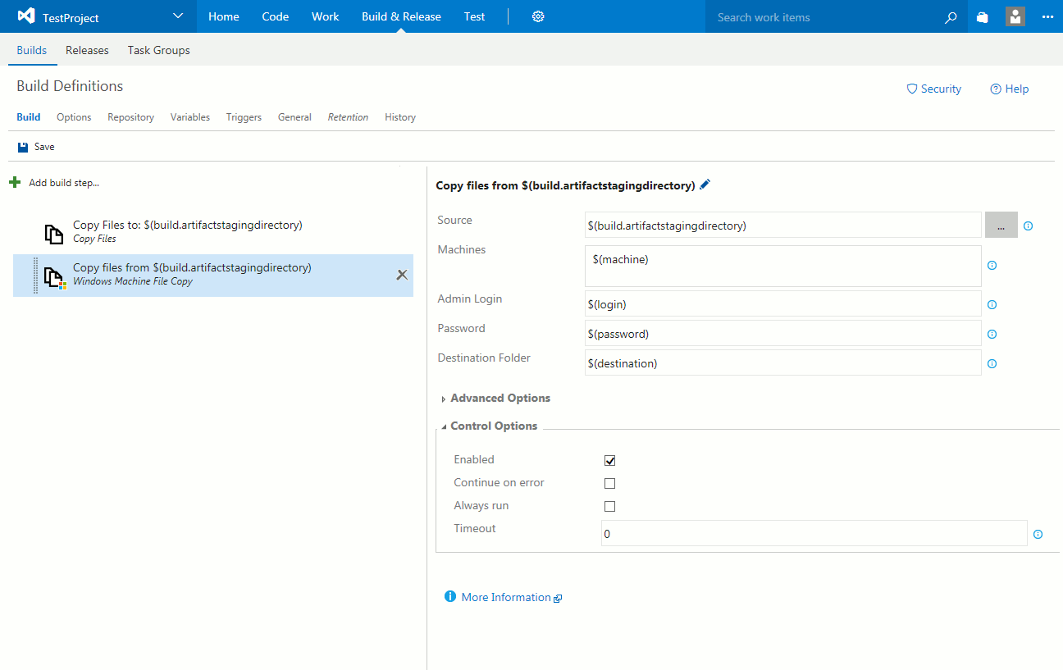
Task: Click the settings gear icon in top bar
Action: (x=538, y=16)
